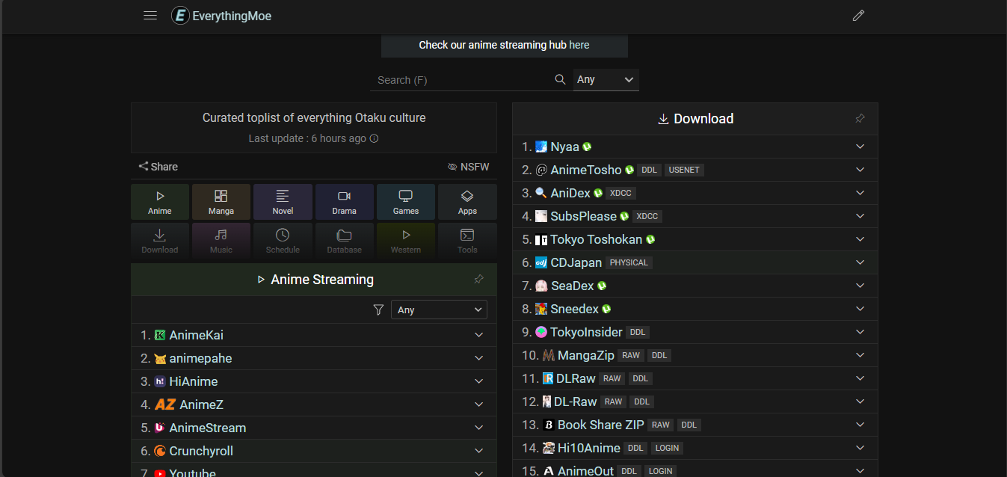
Task: Expand the CDJapan entry details
Action: click(x=860, y=262)
